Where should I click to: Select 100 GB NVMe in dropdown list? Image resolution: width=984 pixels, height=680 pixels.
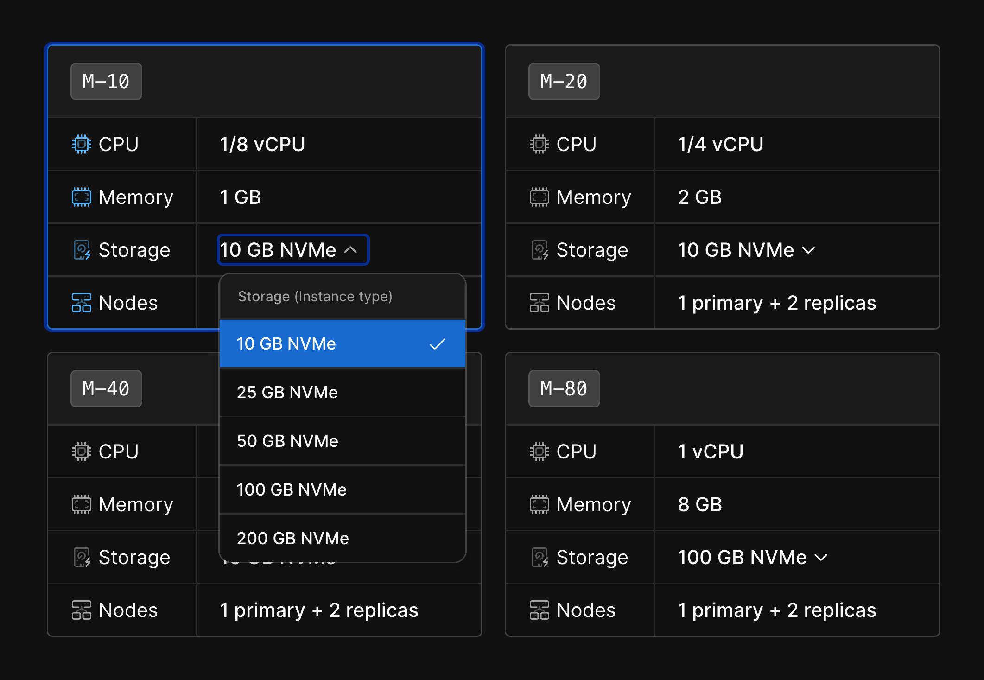tap(342, 489)
